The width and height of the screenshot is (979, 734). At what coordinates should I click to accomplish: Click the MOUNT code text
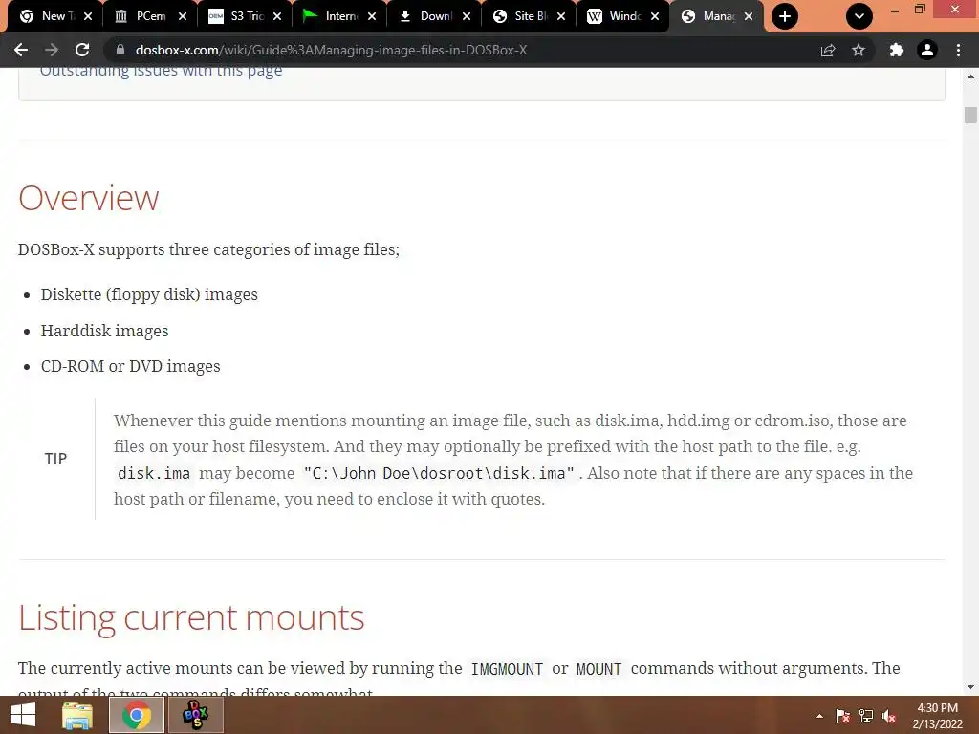598,669
